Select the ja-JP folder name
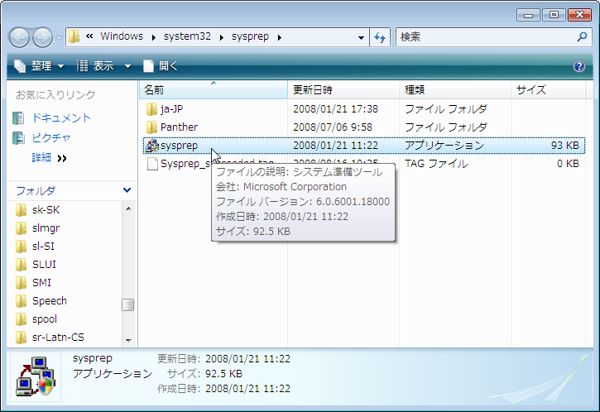This screenshot has width=600, height=412. click(x=172, y=109)
